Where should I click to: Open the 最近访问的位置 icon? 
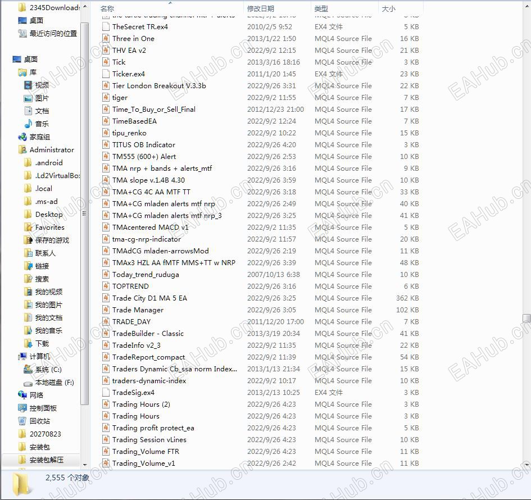22,33
